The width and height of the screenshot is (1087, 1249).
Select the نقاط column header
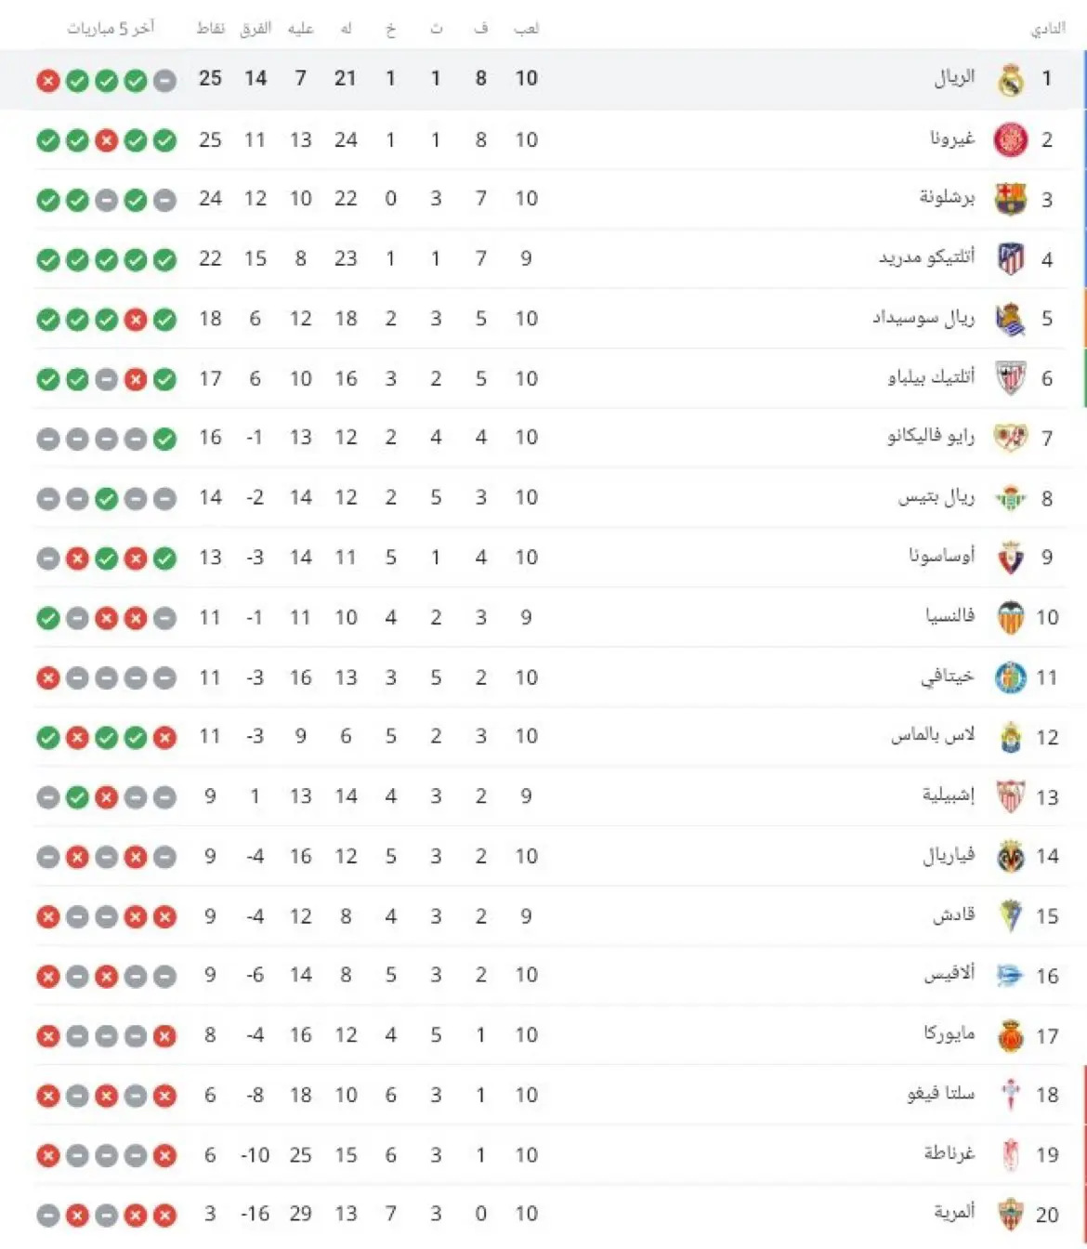(x=211, y=29)
